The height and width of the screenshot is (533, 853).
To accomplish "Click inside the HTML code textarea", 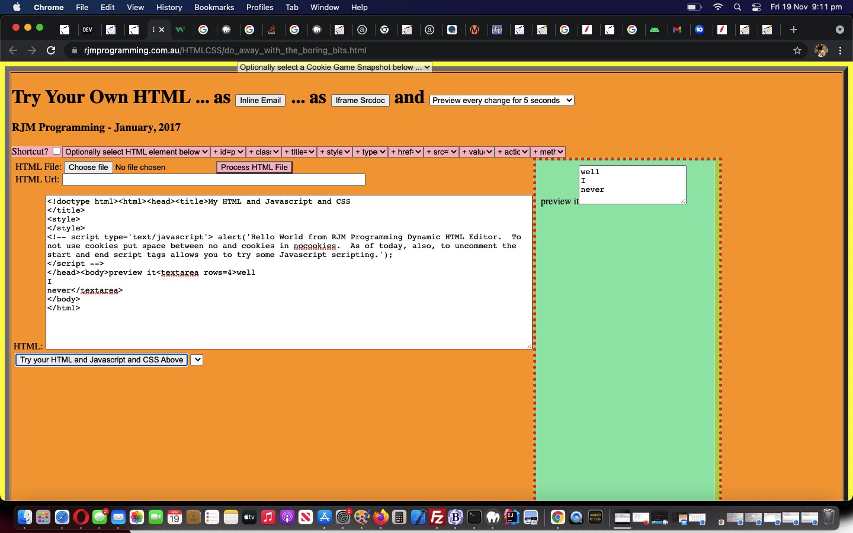I will [289, 272].
